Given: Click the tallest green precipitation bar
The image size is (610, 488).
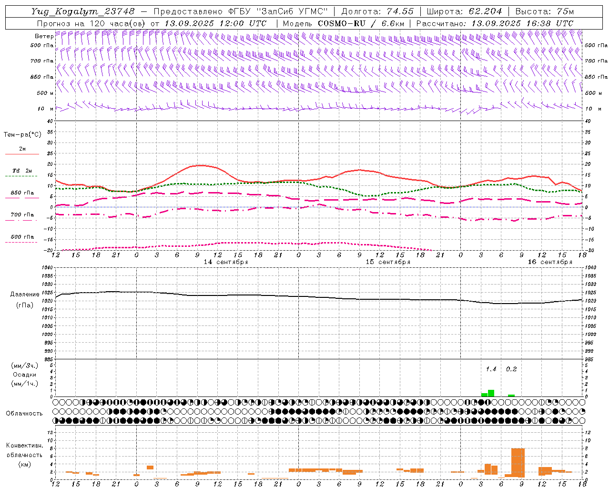Looking at the screenshot, I should pos(491,393).
